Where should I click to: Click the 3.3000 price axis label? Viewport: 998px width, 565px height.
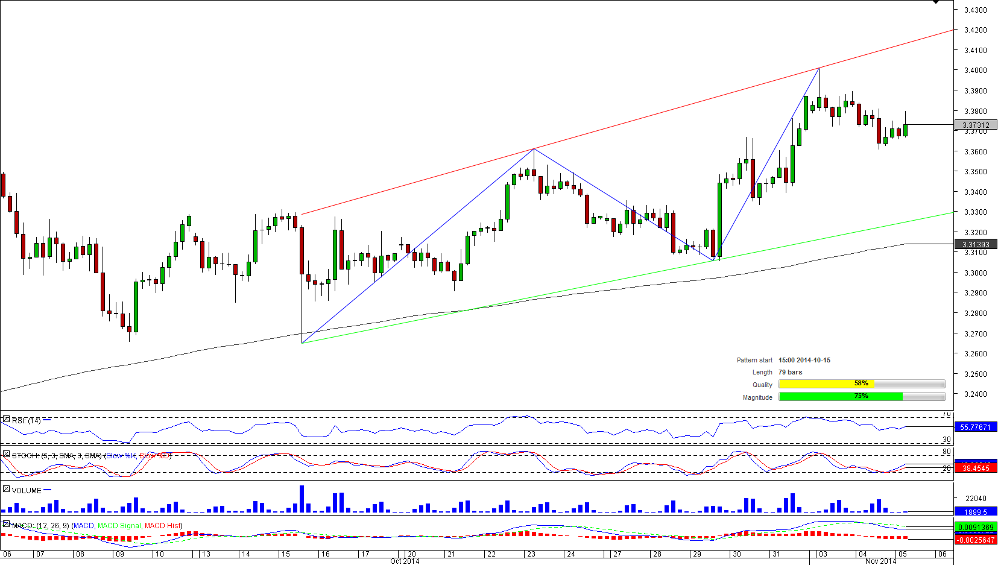pos(976,273)
